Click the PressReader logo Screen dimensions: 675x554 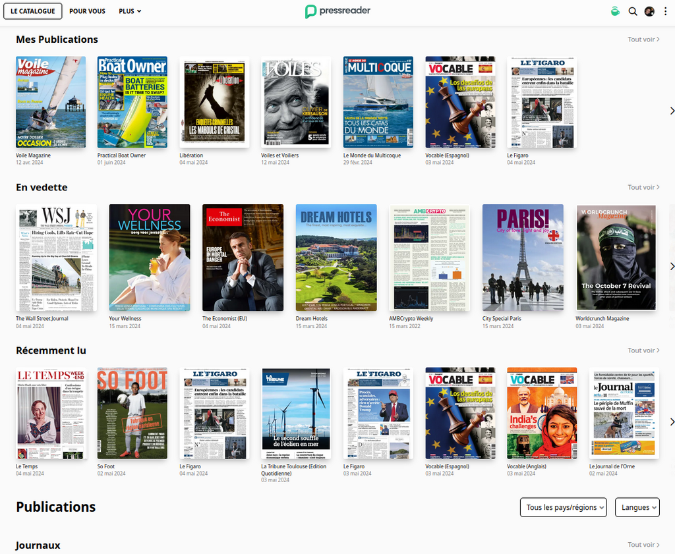point(338,11)
